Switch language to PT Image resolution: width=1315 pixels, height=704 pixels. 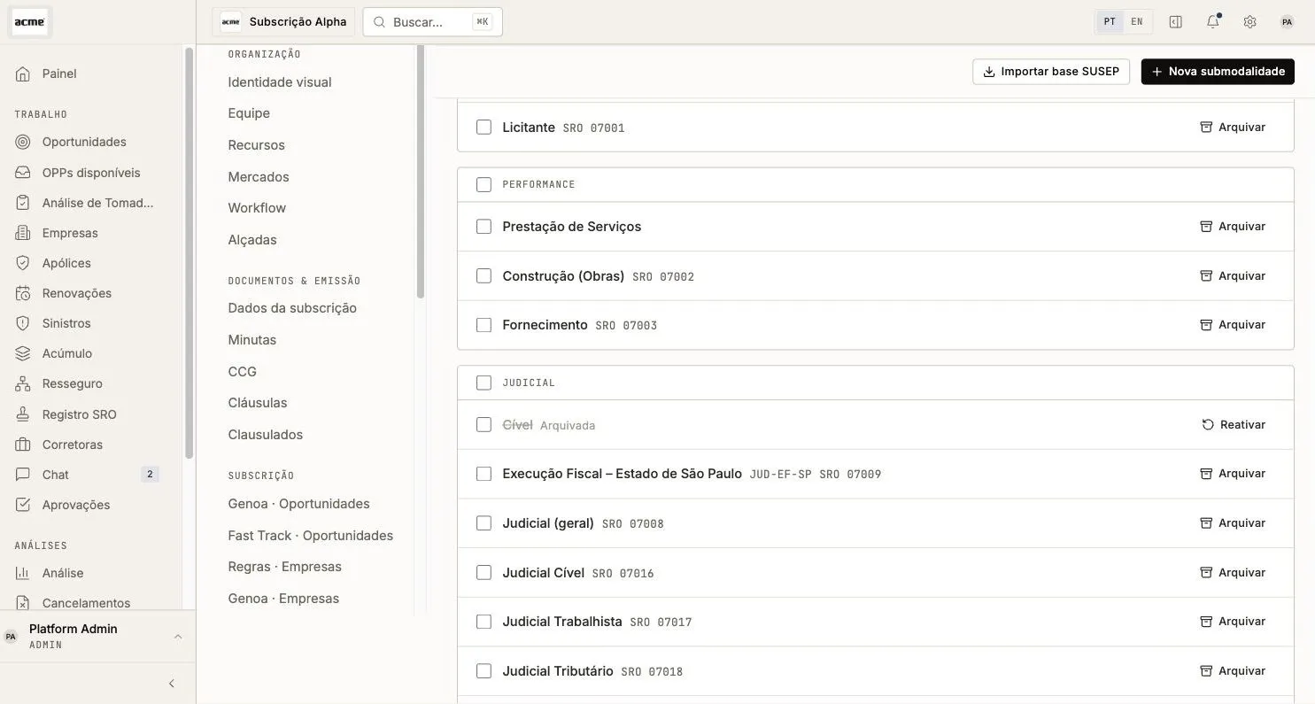1110,22
